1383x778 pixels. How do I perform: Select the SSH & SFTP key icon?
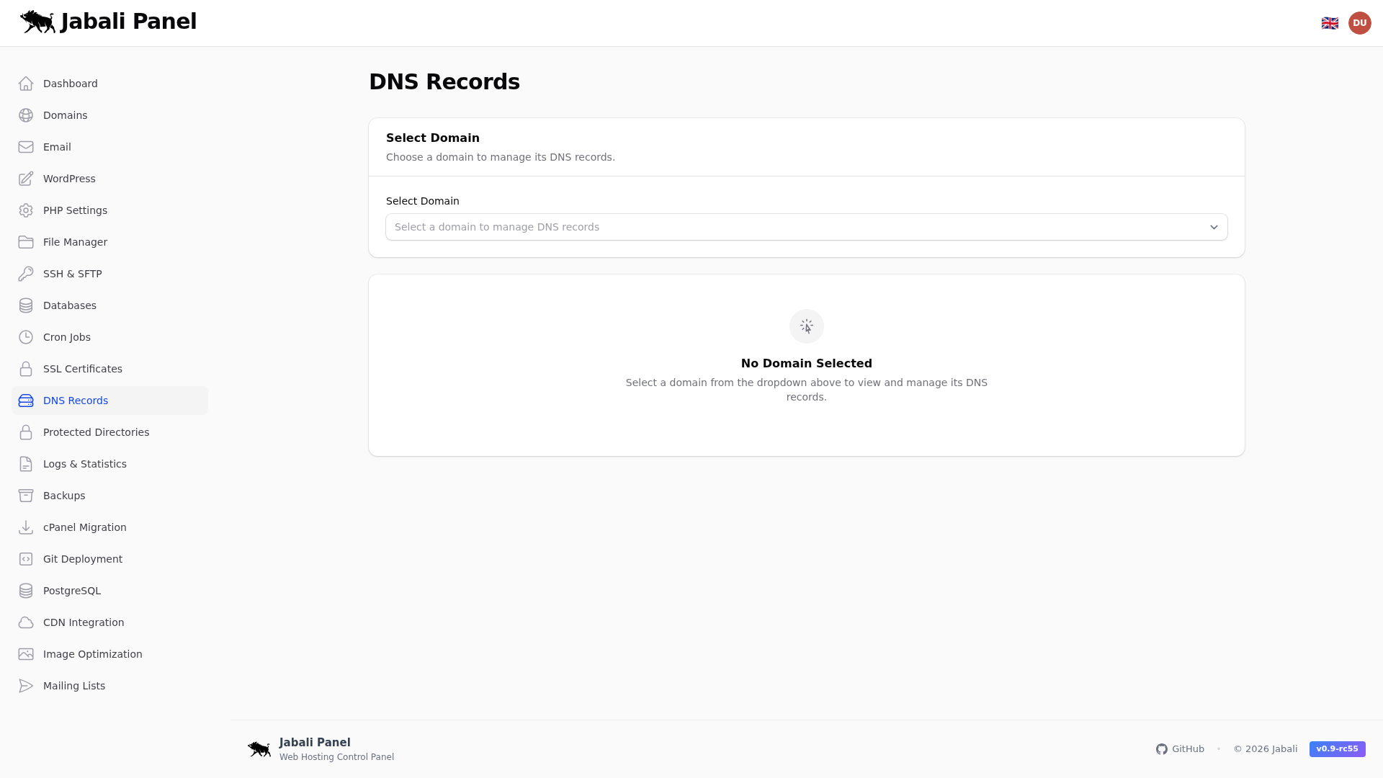(26, 273)
